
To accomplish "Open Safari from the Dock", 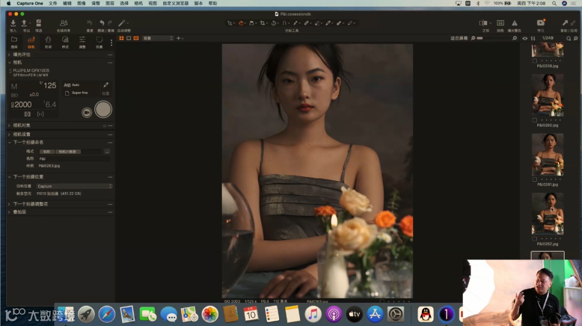I will pos(107,315).
